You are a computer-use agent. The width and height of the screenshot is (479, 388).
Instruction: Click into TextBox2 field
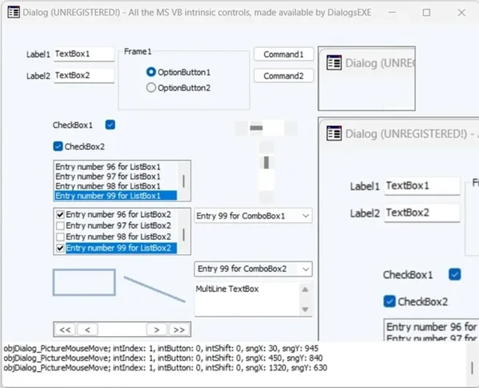(x=84, y=75)
